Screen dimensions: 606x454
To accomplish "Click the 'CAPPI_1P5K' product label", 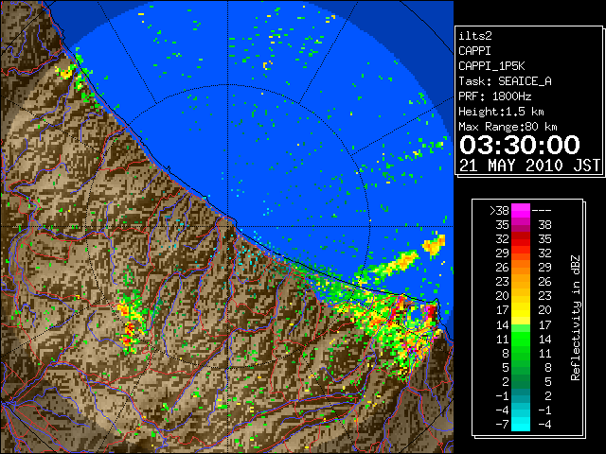I will click(x=491, y=66).
